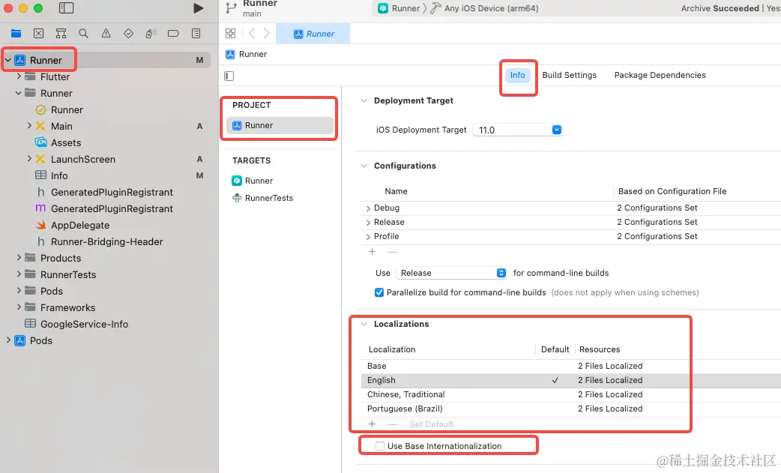
Task: Add a configuration with the plus button
Action: 372,251
